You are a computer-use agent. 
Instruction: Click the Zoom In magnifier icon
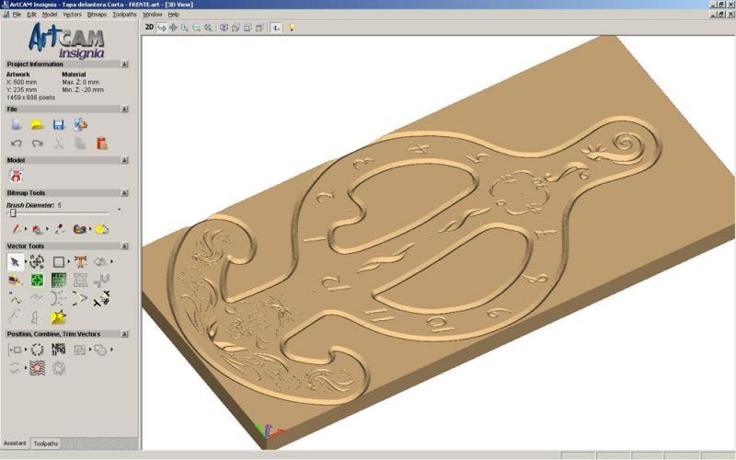point(185,28)
